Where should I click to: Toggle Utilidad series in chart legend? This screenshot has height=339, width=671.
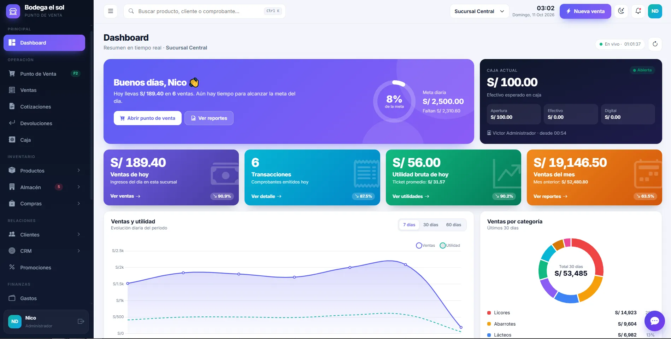(x=450, y=245)
